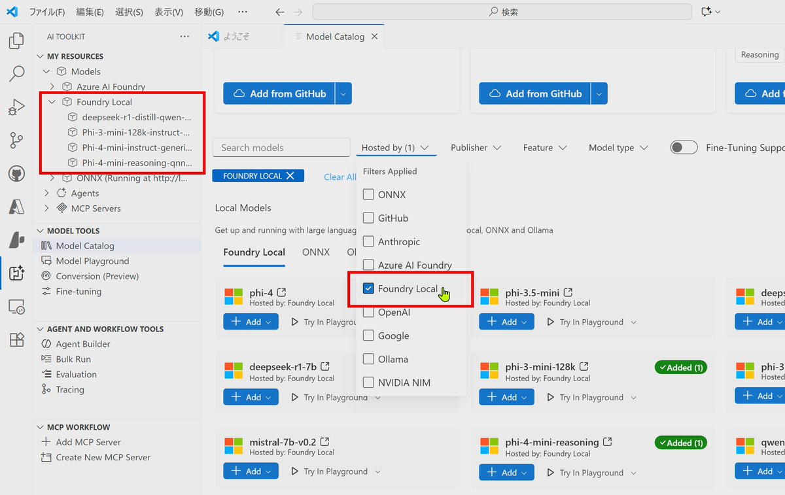Open the 表示(V) menu
785x495 pixels.
[168, 12]
